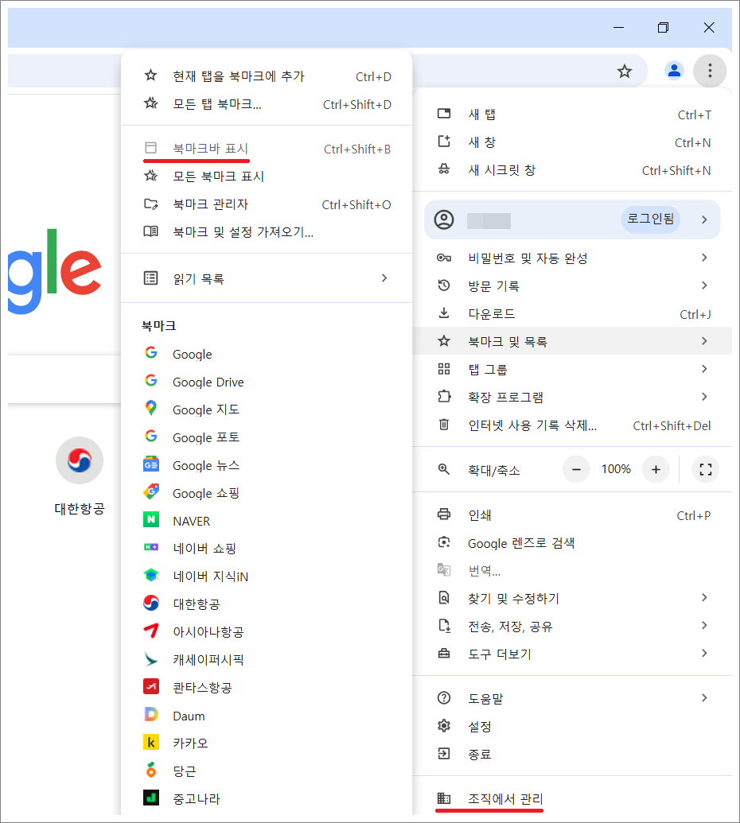The height and width of the screenshot is (823, 740).
Task: Click the 100% zoom level value
Action: [616, 469]
